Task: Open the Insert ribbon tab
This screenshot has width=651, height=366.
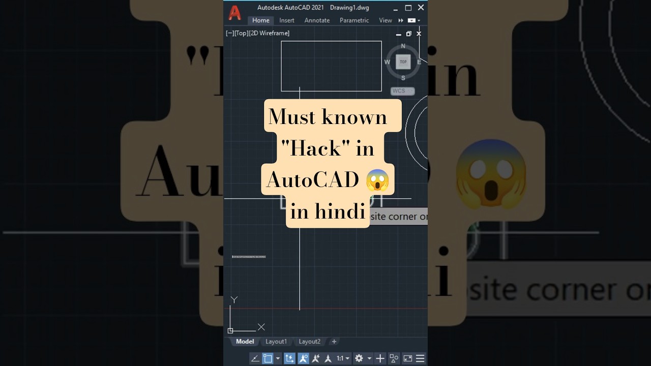Action: (287, 20)
